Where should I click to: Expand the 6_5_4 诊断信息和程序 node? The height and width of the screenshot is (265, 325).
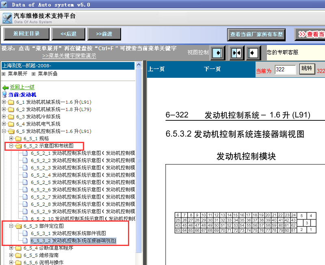pos(11,248)
